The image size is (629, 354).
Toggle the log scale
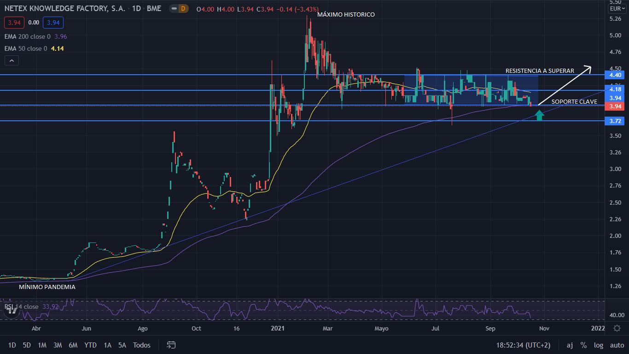point(598,345)
